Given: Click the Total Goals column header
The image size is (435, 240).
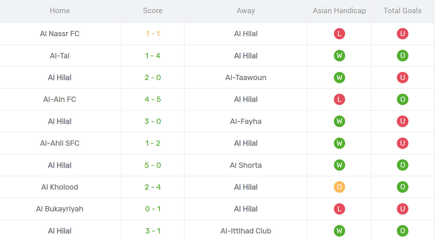Looking at the screenshot, I should pyautogui.click(x=402, y=11).
